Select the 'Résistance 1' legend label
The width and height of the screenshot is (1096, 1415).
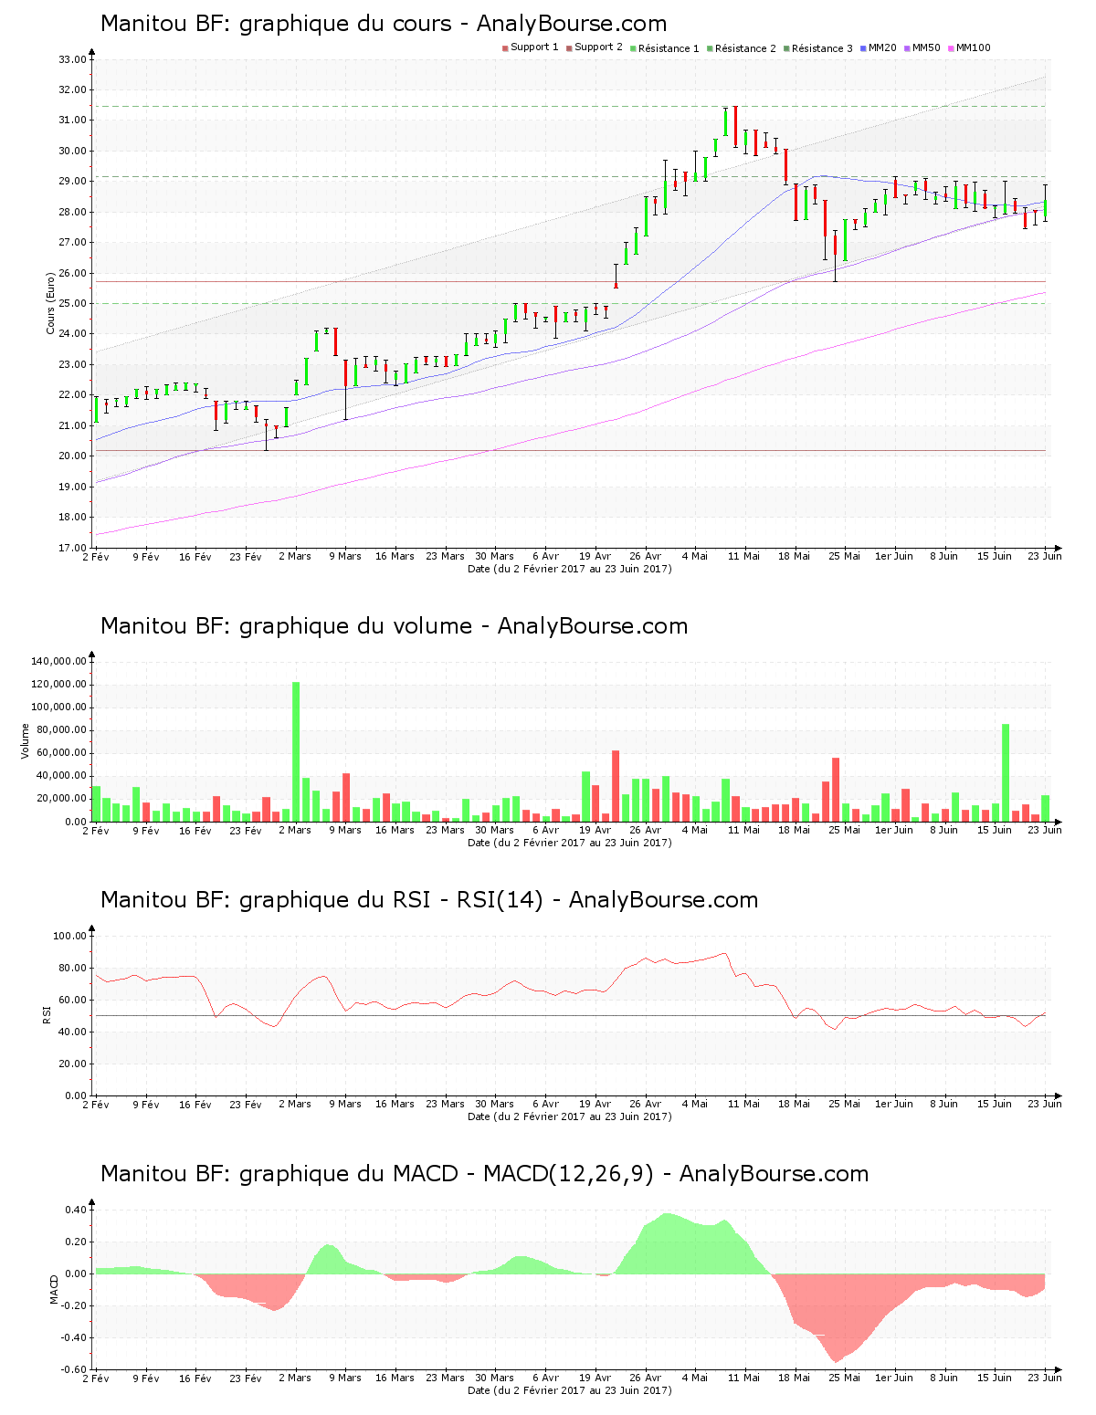click(x=669, y=48)
